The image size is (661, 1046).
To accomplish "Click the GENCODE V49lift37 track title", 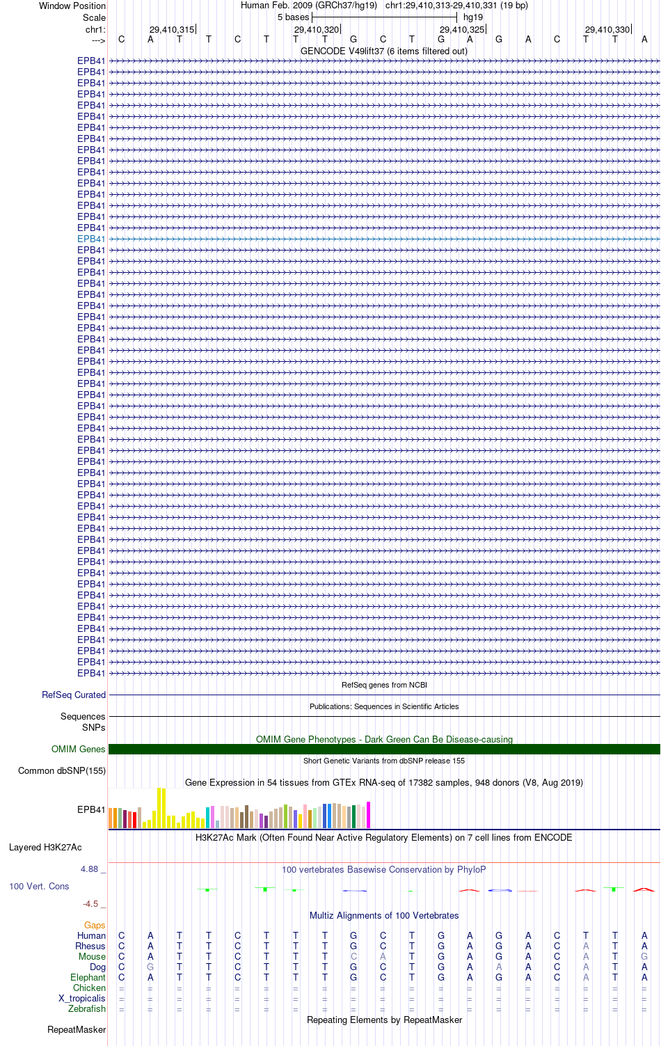I will tap(384, 51).
